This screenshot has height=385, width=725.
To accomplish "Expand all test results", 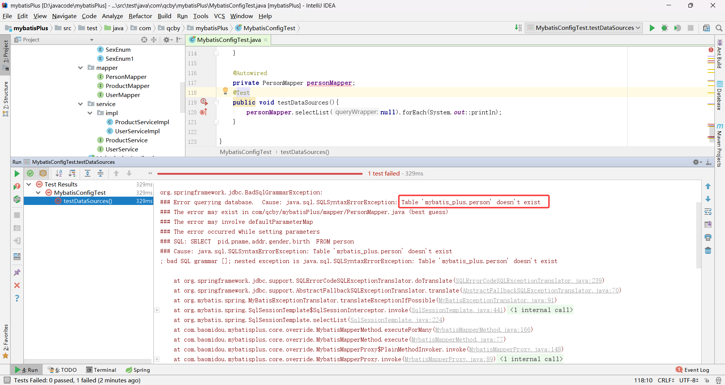I will click(x=88, y=173).
